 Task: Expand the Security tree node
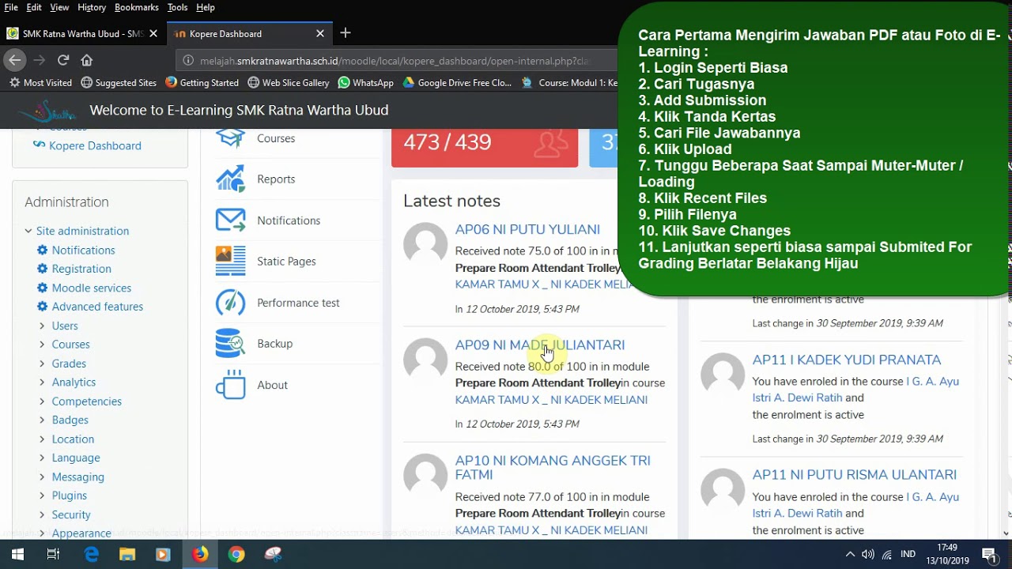click(42, 514)
